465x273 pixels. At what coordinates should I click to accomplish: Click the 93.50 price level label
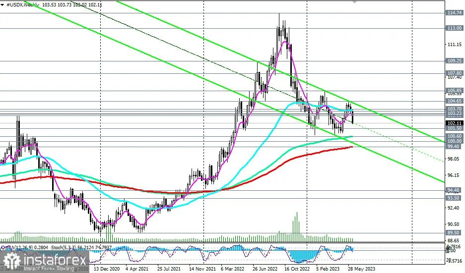454,198
